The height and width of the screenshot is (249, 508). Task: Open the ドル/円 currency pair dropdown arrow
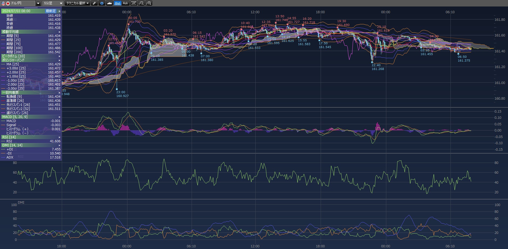(x=38, y=3)
